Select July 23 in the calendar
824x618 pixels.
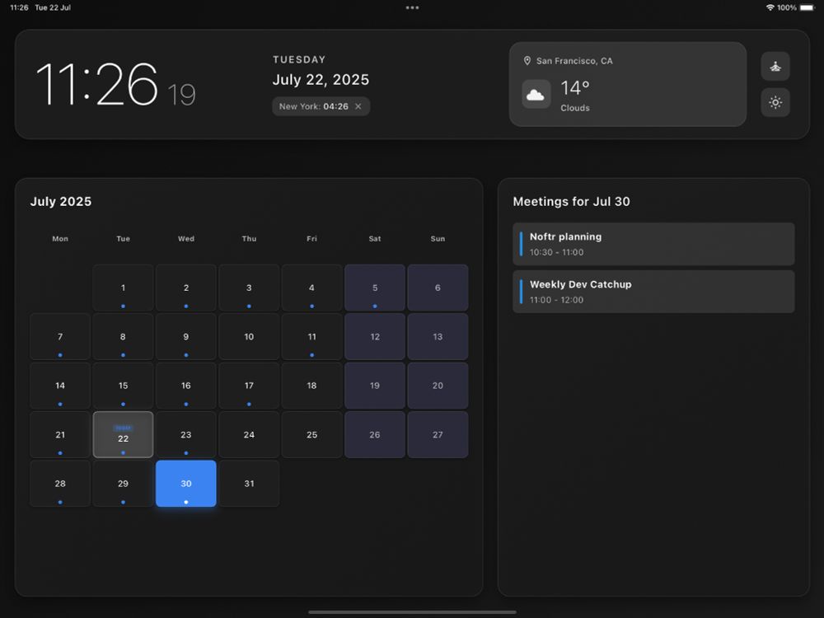186,434
